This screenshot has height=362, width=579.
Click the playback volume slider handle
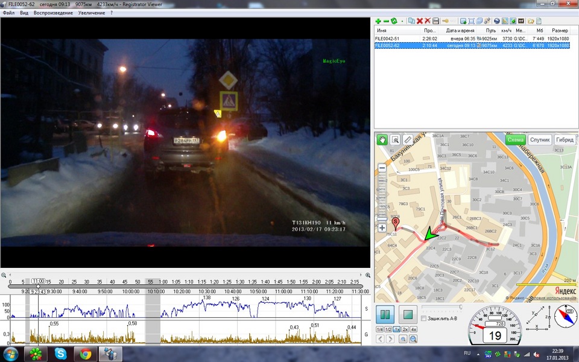click(461, 307)
